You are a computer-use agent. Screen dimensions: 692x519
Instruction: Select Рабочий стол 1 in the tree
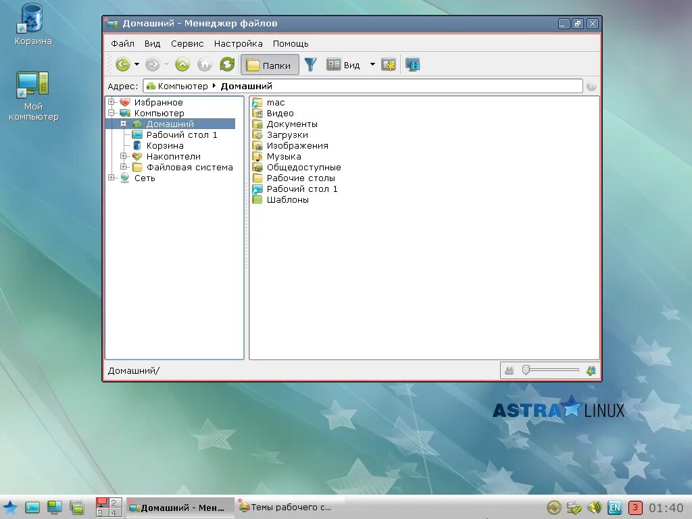tap(182, 135)
